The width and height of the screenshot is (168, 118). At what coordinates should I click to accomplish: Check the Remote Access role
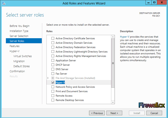pos(53,96)
